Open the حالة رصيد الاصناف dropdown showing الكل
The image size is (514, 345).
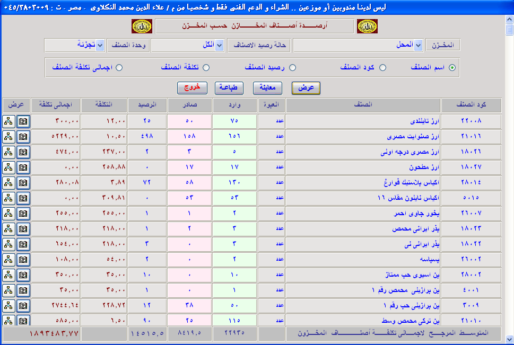pos(220,45)
